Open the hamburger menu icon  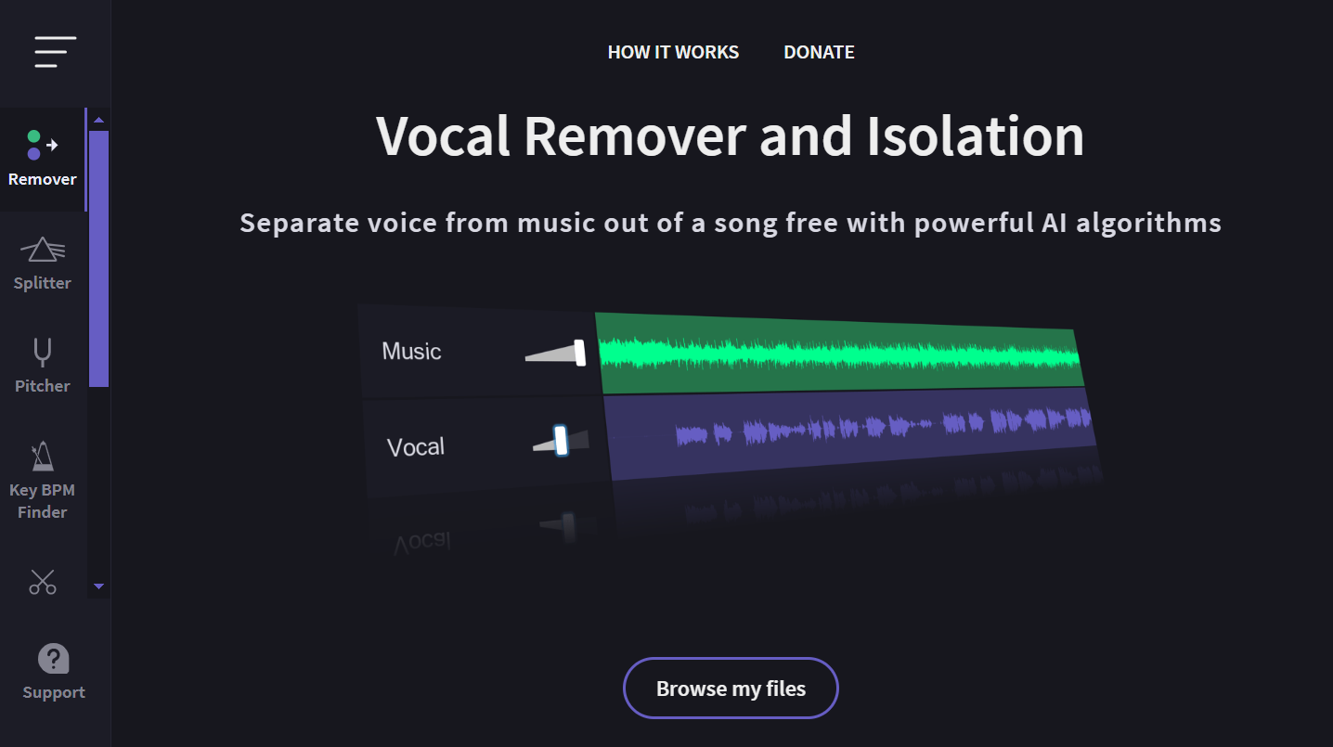click(x=56, y=52)
